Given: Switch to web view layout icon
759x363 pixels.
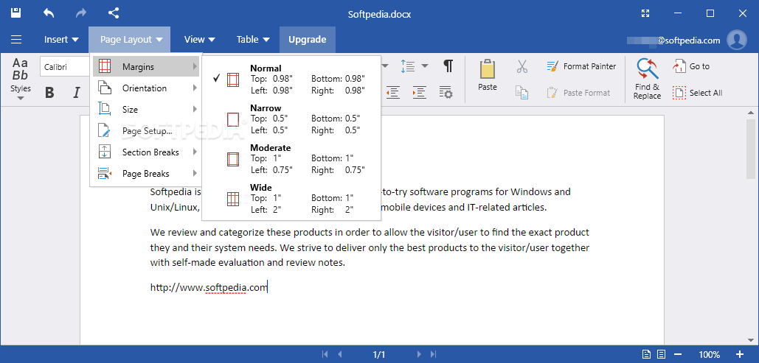Looking at the screenshot, I should coord(661,354).
